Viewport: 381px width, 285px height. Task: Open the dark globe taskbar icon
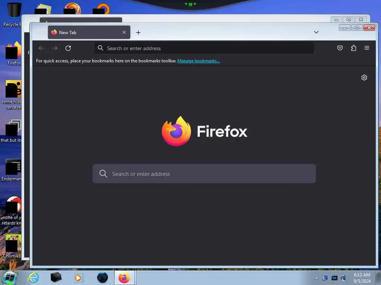pyautogui.click(x=102, y=278)
